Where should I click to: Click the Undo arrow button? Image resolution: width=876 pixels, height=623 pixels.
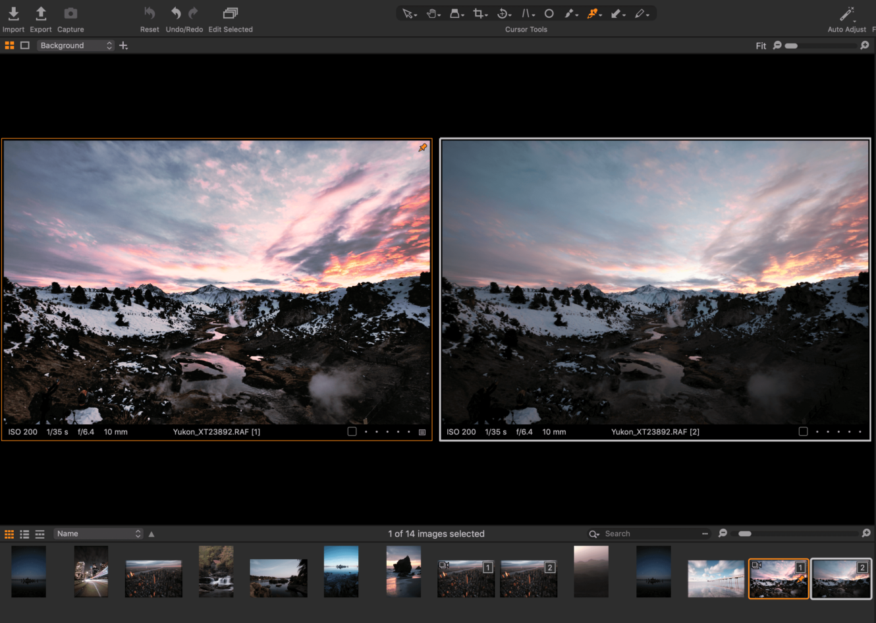(175, 13)
